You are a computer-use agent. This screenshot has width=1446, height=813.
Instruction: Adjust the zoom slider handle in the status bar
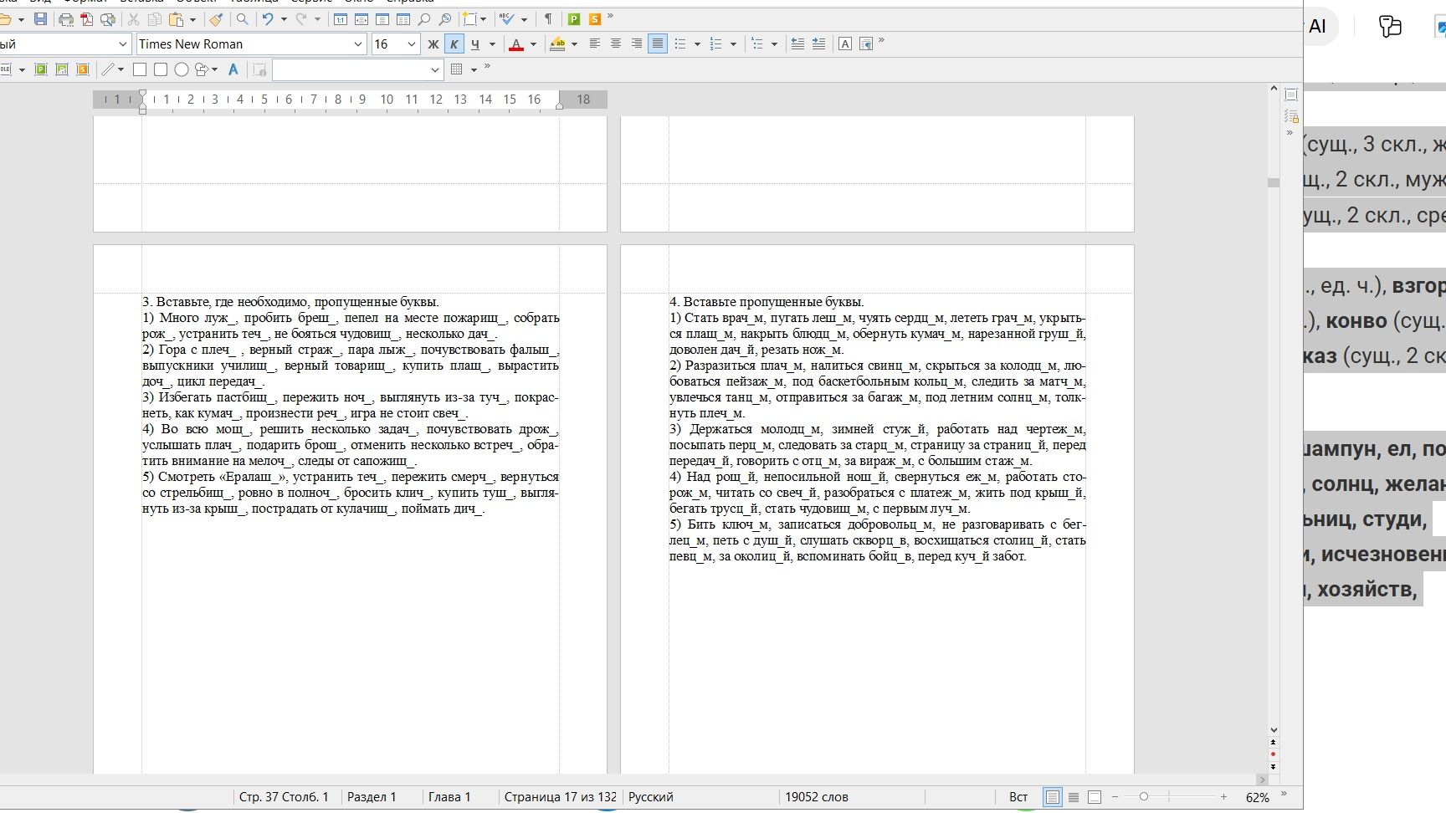[x=1143, y=797]
